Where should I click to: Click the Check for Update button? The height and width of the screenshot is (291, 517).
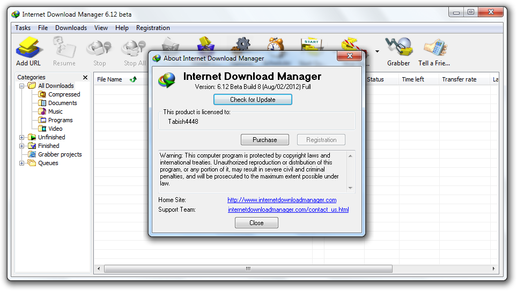click(x=253, y=100)
